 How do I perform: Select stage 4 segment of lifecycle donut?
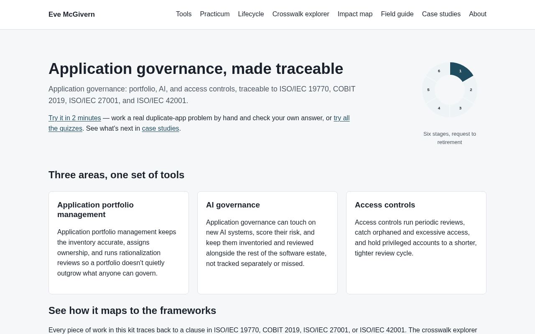click(x=439, y=108)
